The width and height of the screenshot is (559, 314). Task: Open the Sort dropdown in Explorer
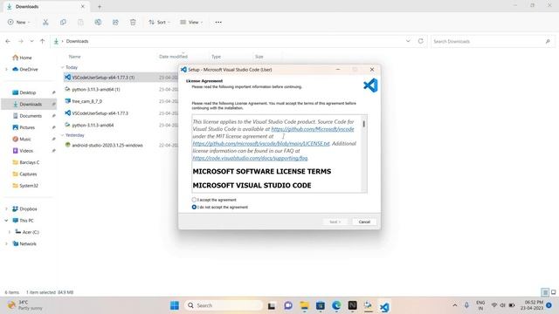pos(159,22)
